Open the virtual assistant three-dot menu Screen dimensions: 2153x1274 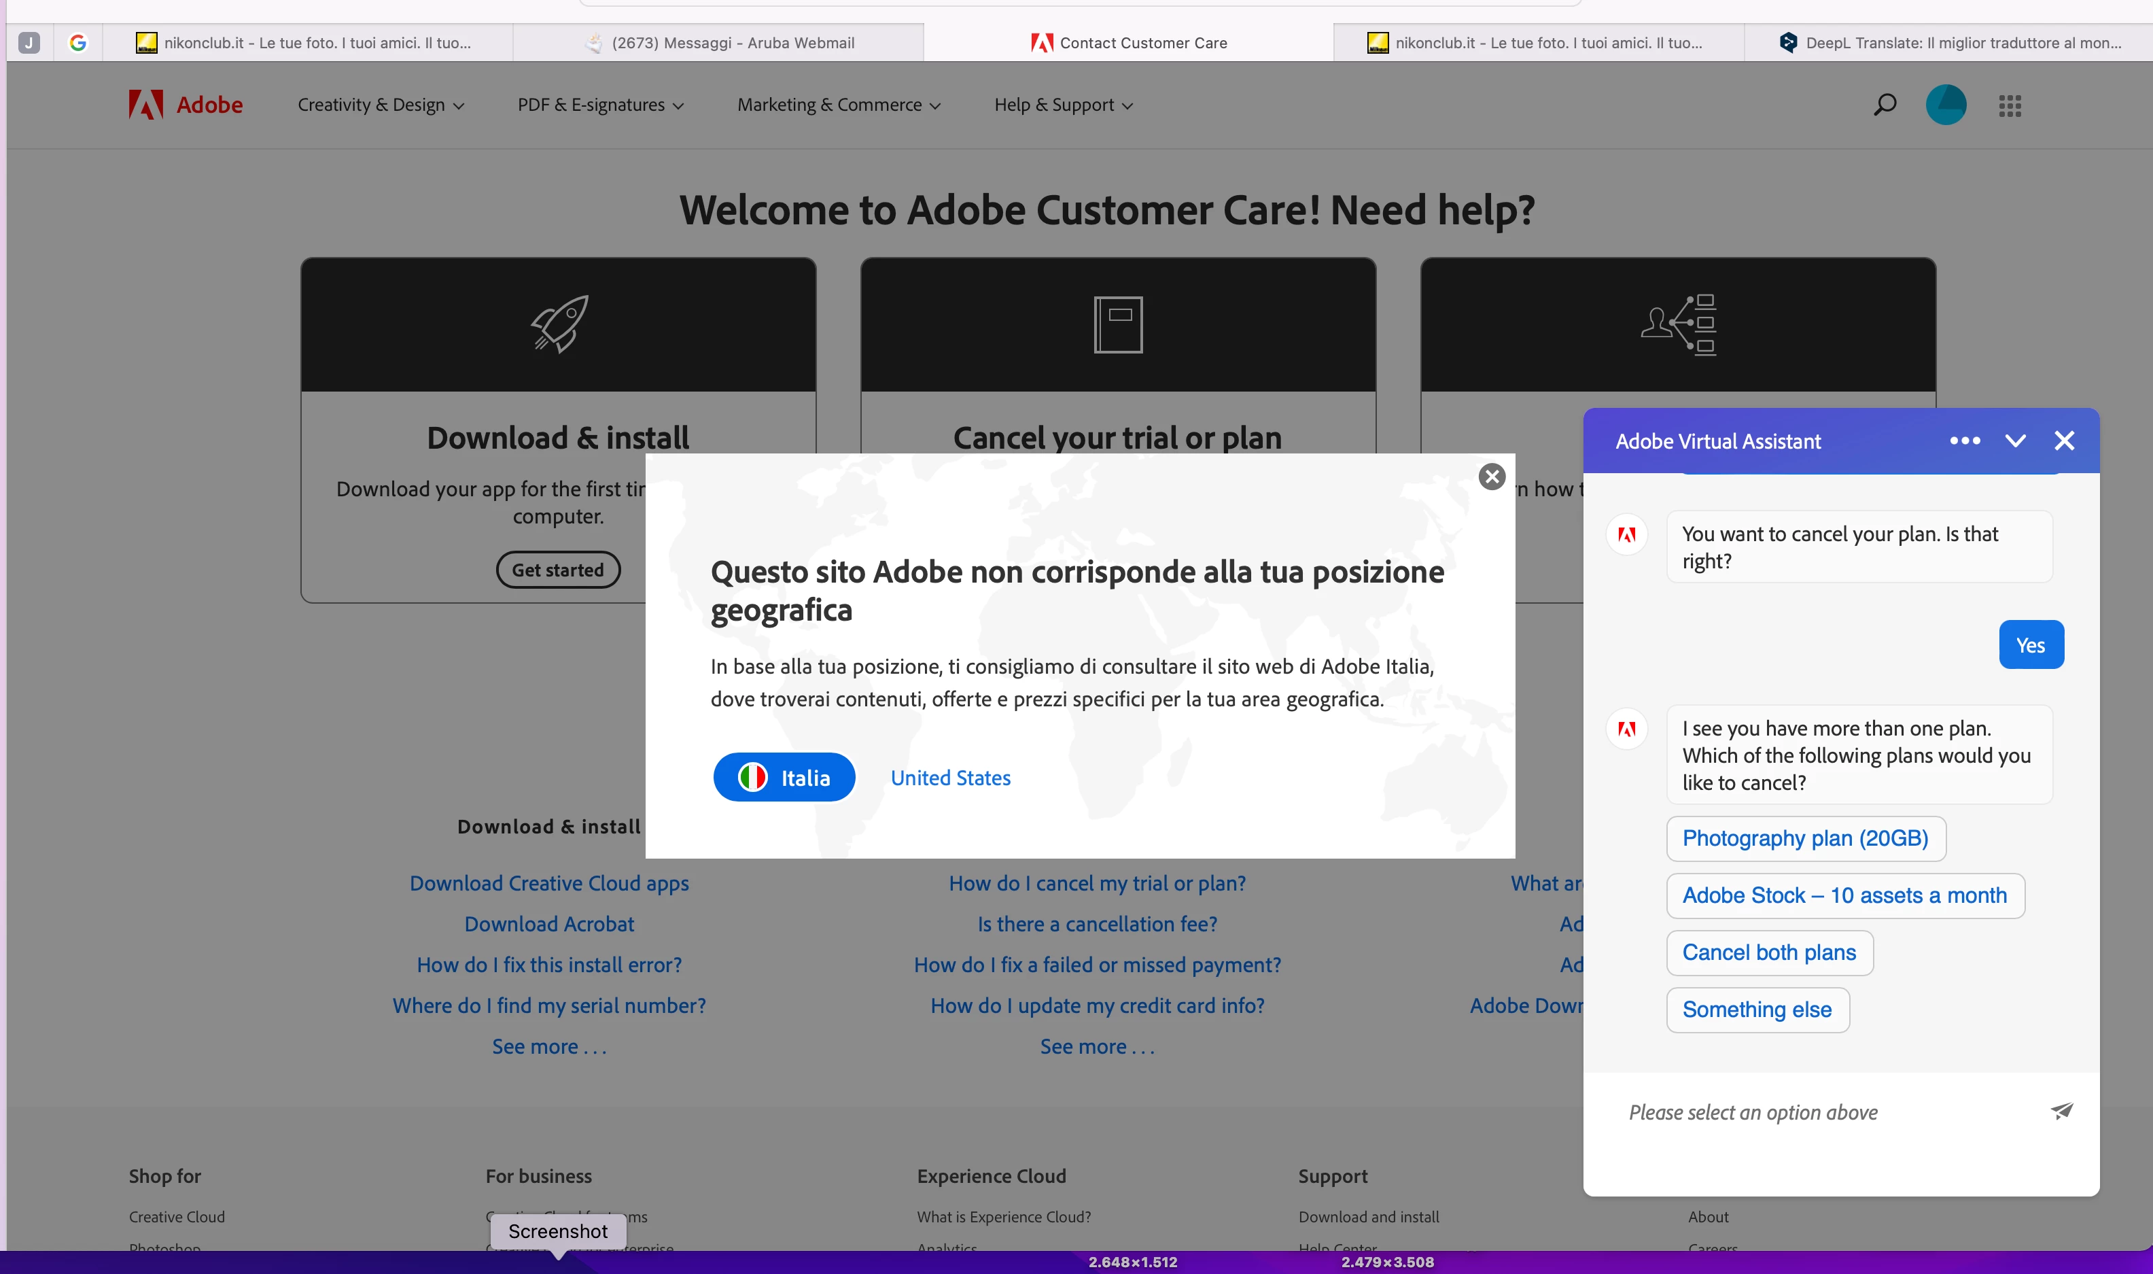(1964, 441)
